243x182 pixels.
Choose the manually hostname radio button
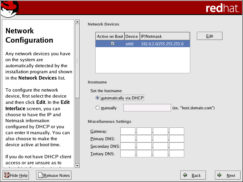pyautogui.click(x=97, y=108)
